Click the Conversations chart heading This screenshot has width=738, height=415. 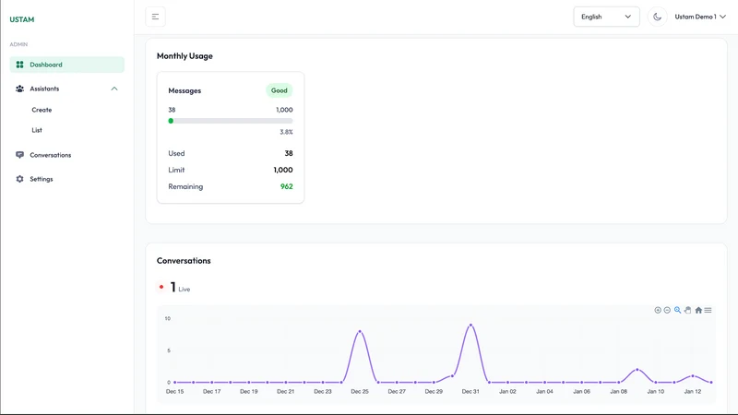184,261
